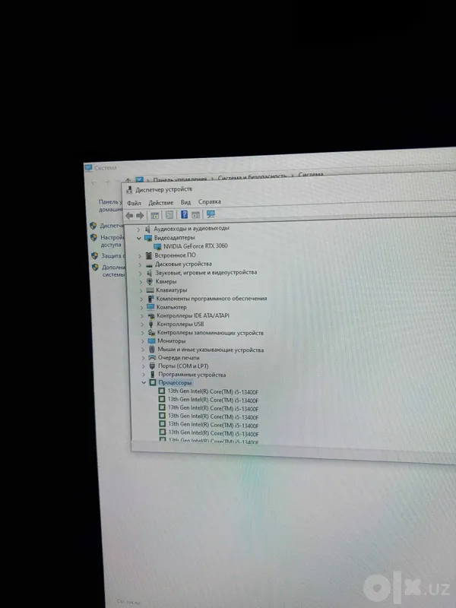The image size is (456, 608).
Task: Expand the Контроллеры IDE ATA/ATAPI node
Action: click(141, 316)
